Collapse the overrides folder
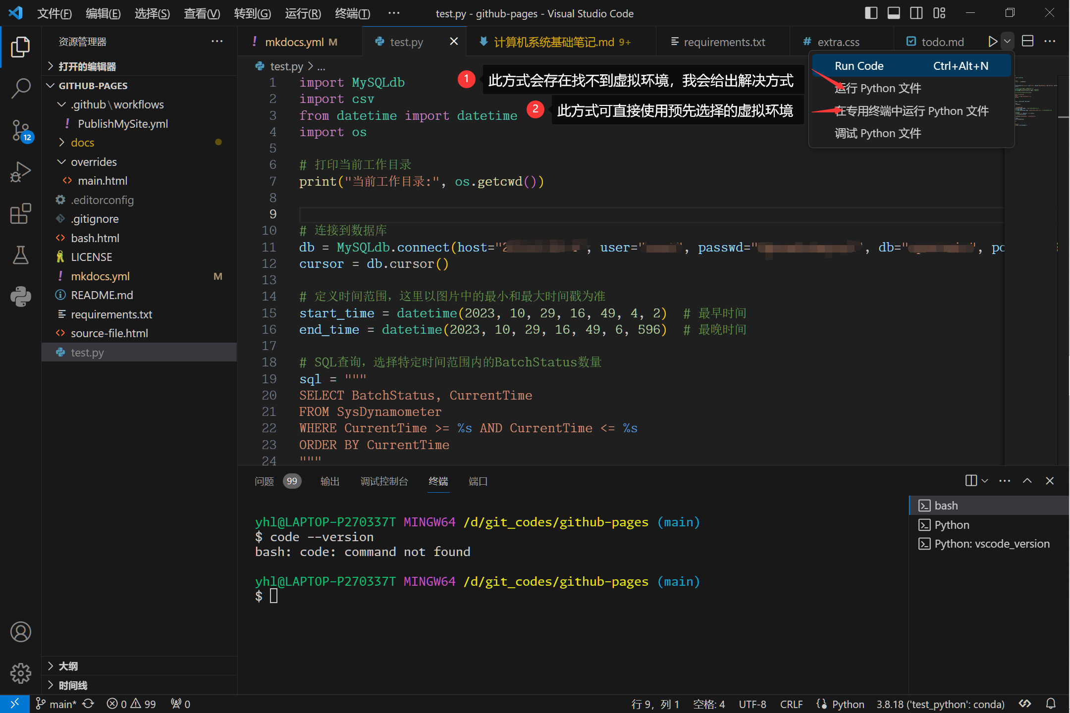1070x713 pixels. (94, 162)
